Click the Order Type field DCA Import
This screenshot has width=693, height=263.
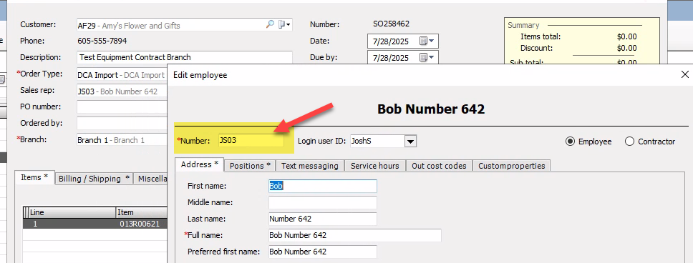click(122, 75)
